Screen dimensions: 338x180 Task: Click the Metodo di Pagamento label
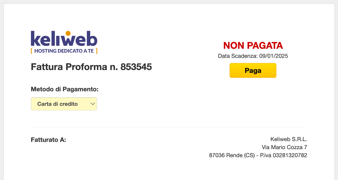65,89
